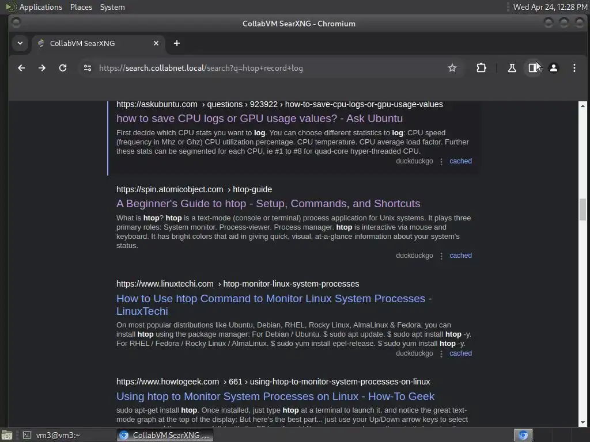Click the askubuntu.com URL breadcrumb

click(x=279, y=105)
